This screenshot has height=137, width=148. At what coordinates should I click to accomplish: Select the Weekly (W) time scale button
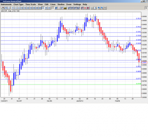pyautogui.click(x=46, y=8)
